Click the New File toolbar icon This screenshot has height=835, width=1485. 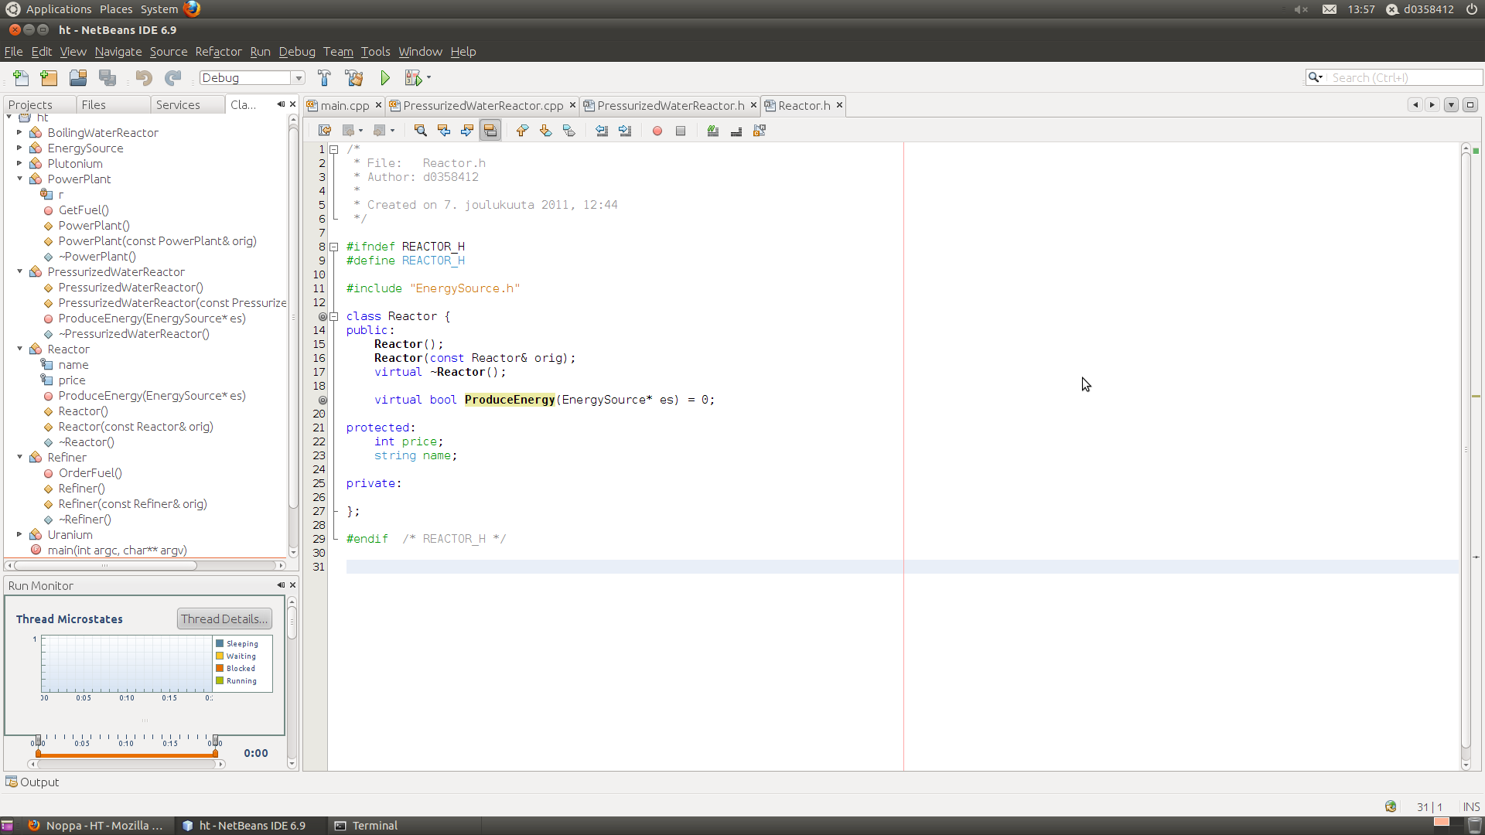21,78
